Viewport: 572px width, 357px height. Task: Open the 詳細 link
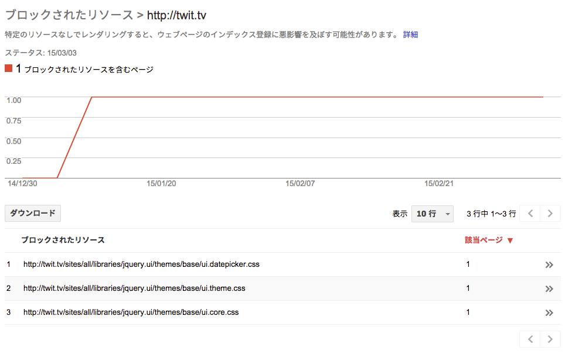point(410,35)
